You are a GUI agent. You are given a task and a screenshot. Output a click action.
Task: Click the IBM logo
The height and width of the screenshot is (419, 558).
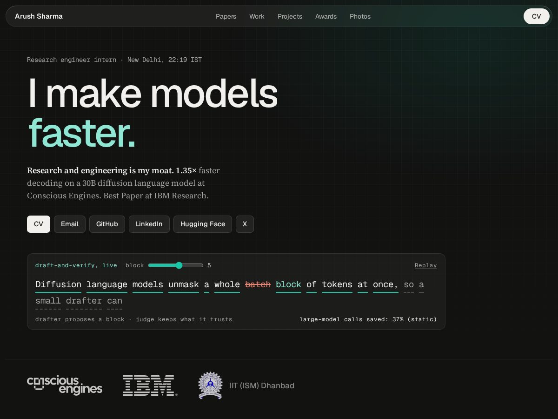(150, 385)
